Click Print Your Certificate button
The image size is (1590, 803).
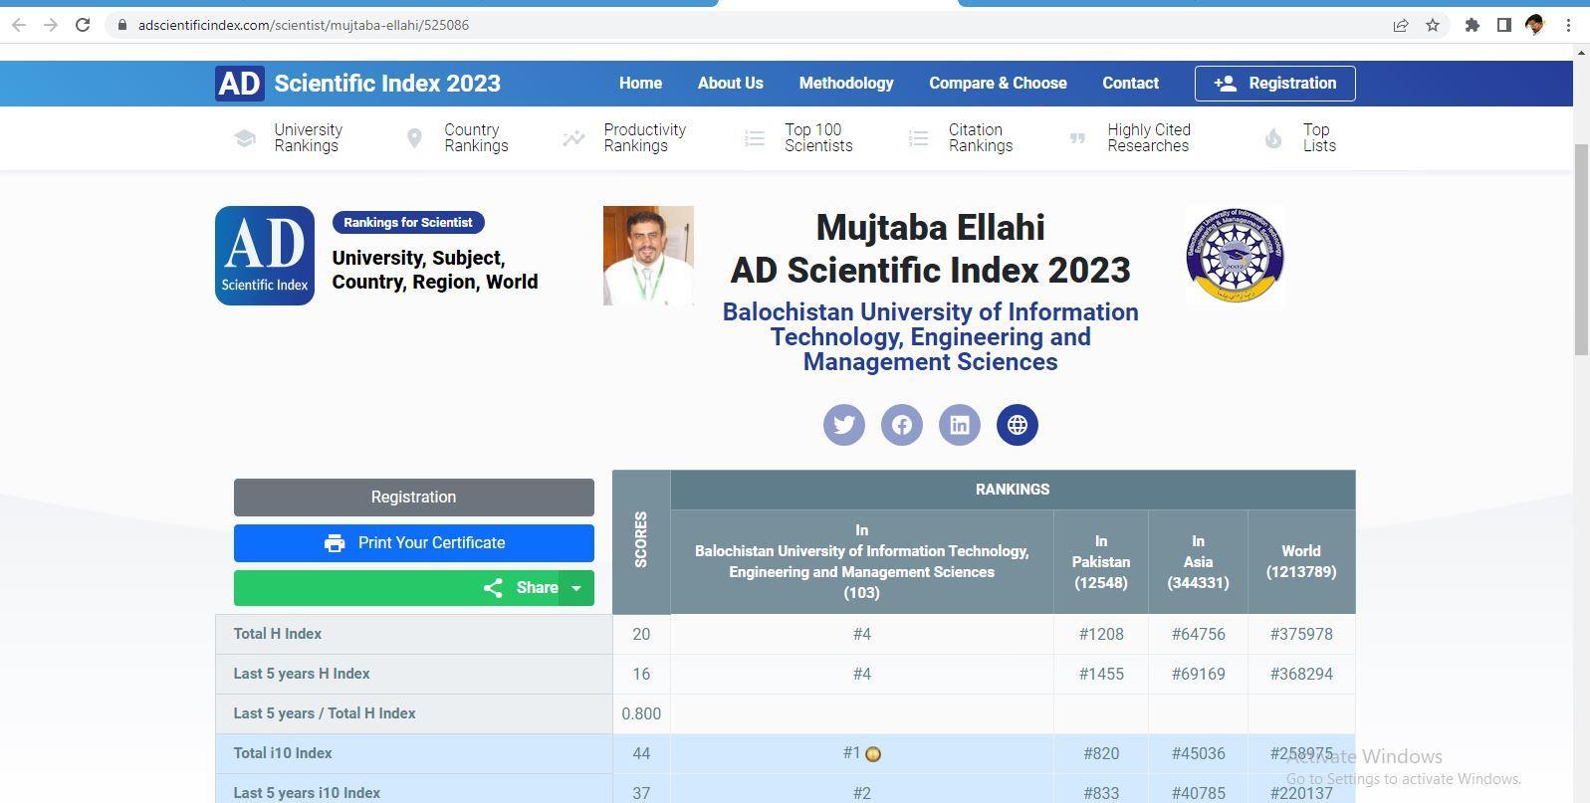pyautogui.click(x=413, y=543)
